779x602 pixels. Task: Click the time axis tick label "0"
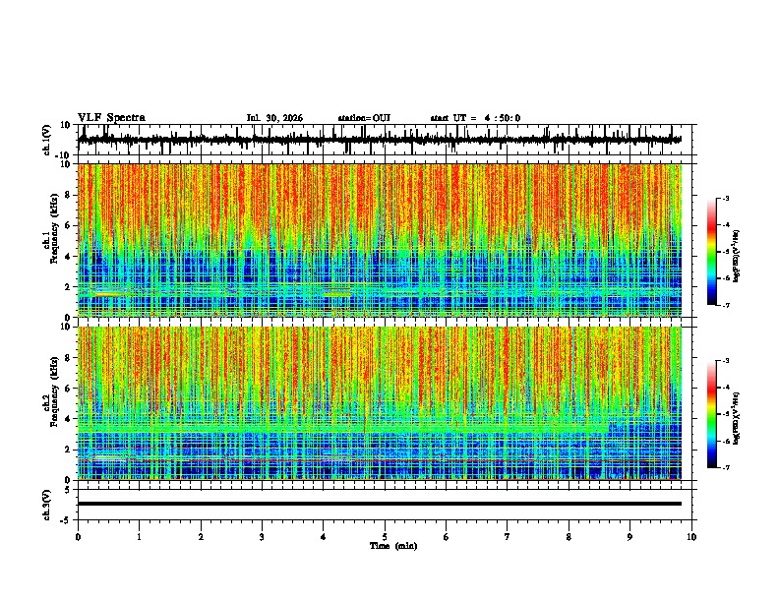(x=78, y=537)
